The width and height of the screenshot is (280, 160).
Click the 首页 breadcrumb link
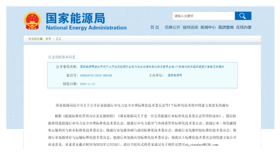[x=48, y=39]
